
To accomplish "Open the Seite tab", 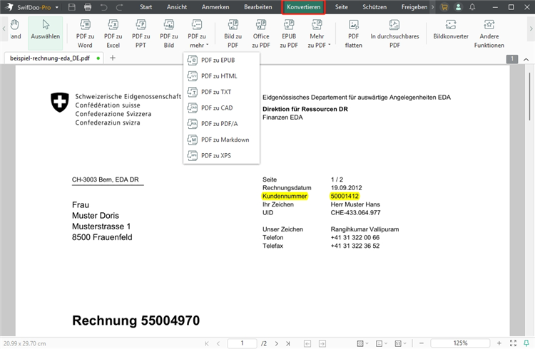I will [341, 7].
